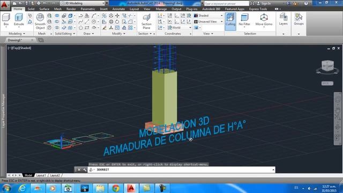Image resolution: width=343 pixels, height=193 pixels.
Task: Open Internet Explorer from the taskbar
Action: [x=22, y=188]
